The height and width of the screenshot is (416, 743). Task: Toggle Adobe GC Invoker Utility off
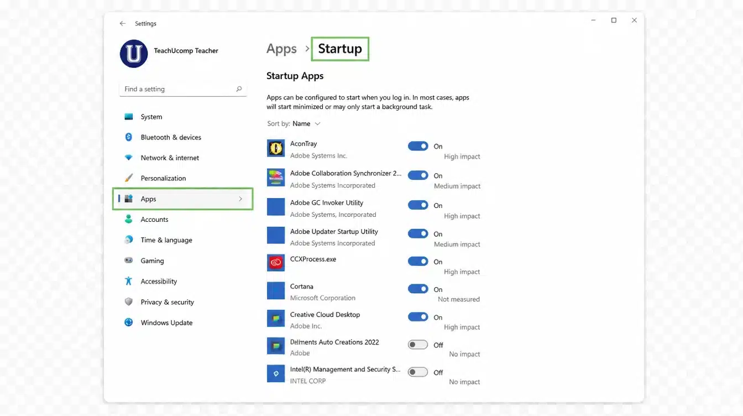coord(418,205)
